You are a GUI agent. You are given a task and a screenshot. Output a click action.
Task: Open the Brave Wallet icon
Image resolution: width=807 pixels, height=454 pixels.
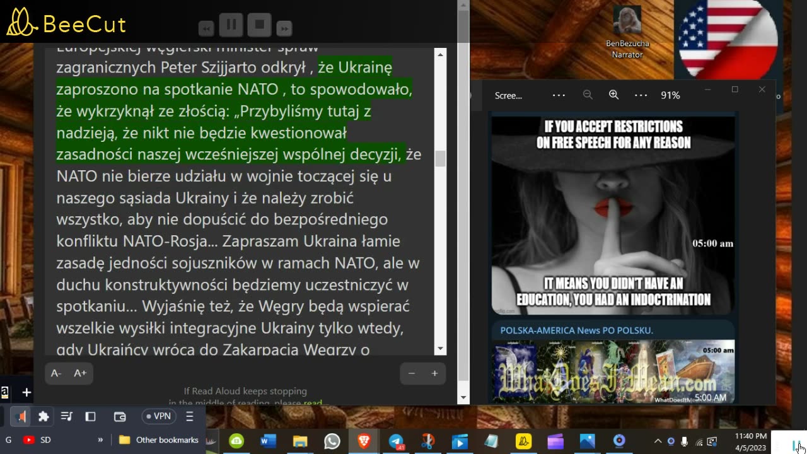point(120,416)
